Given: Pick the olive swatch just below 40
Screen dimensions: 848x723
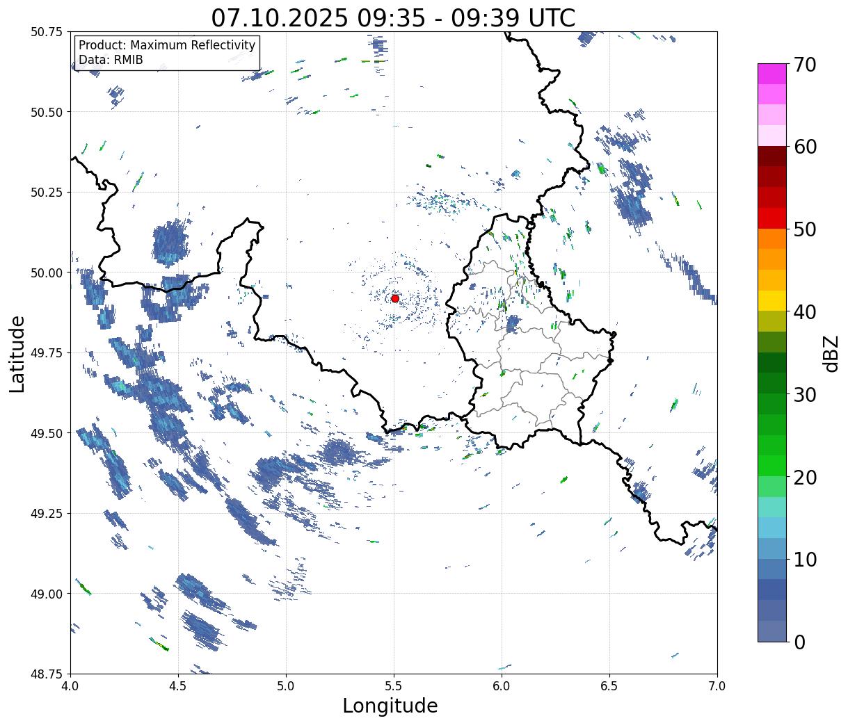Looking at the screenshot, I should (772, 321).
